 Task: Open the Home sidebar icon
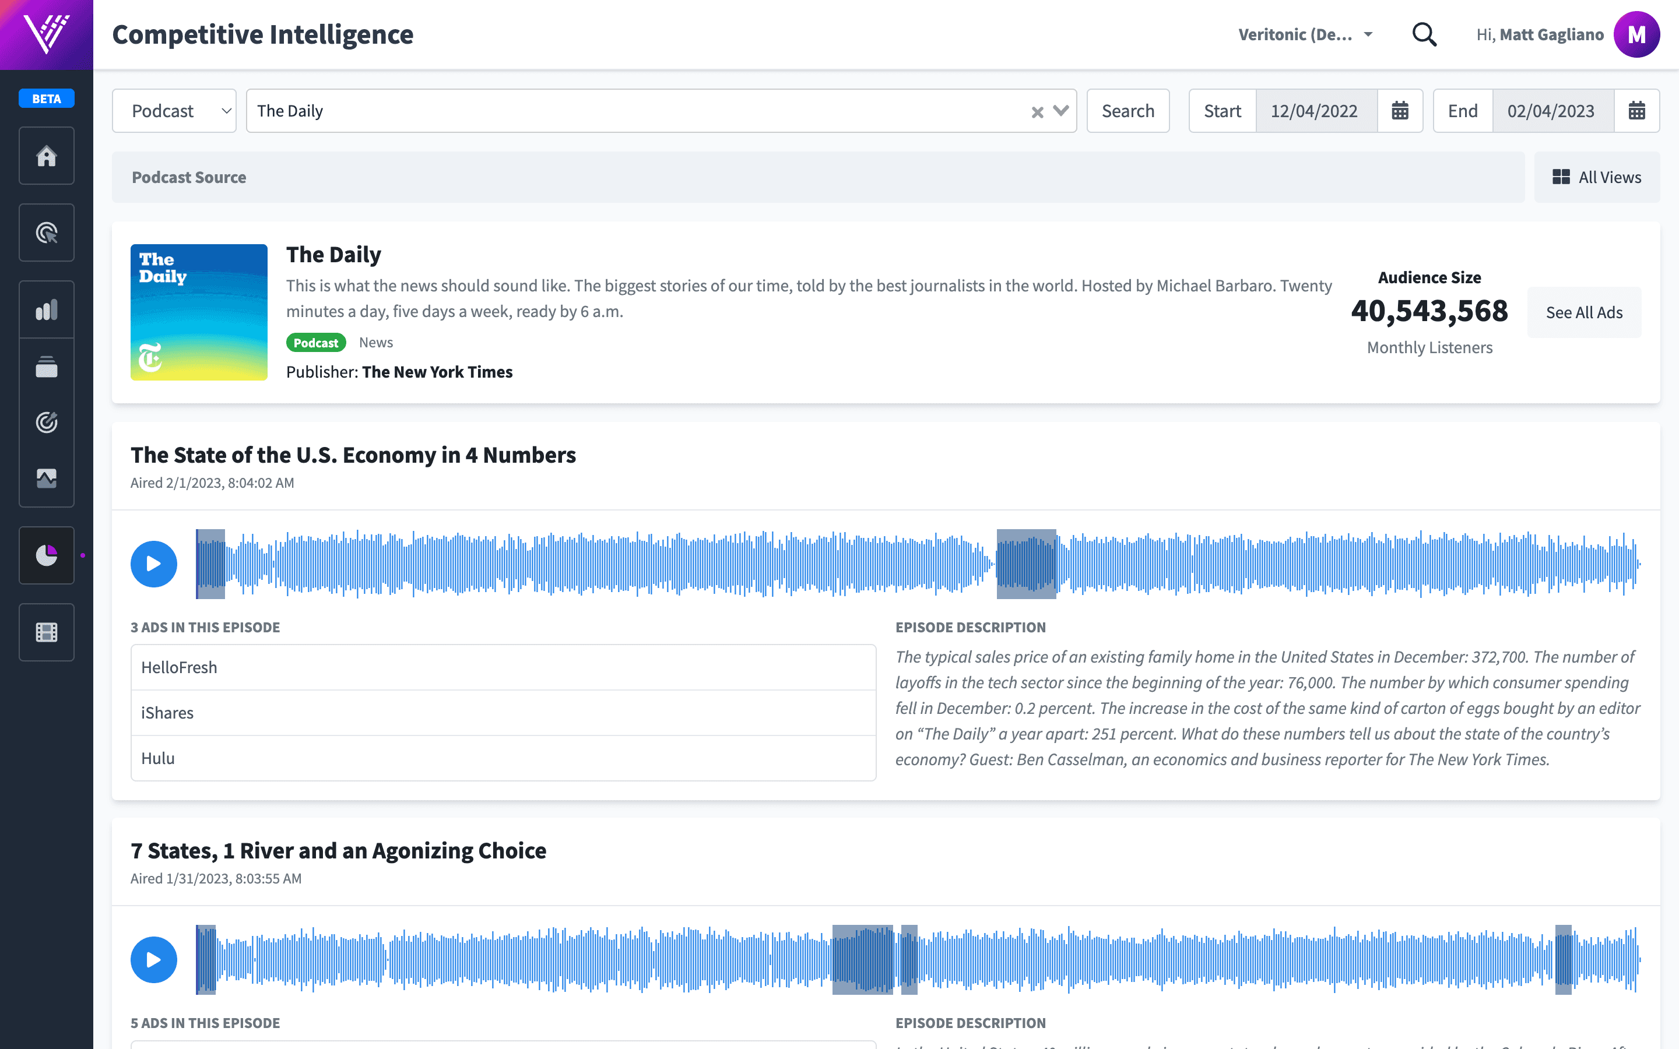(x=47, y=156)
